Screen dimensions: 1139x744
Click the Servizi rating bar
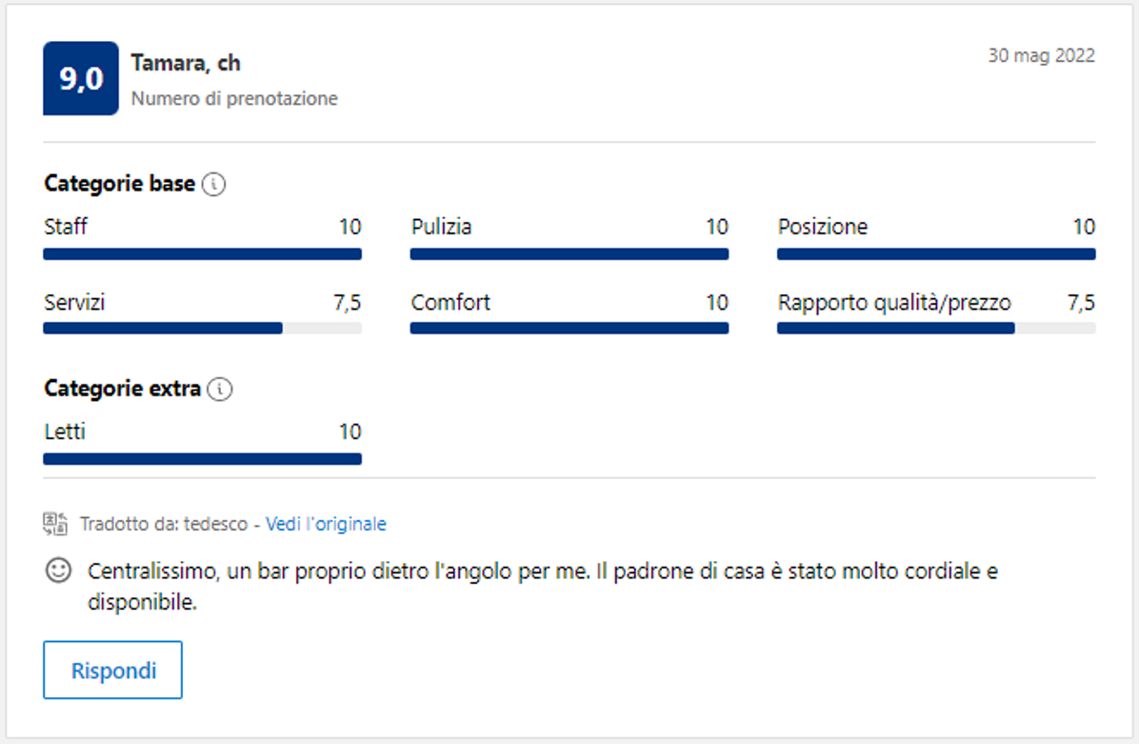[203, 329]
